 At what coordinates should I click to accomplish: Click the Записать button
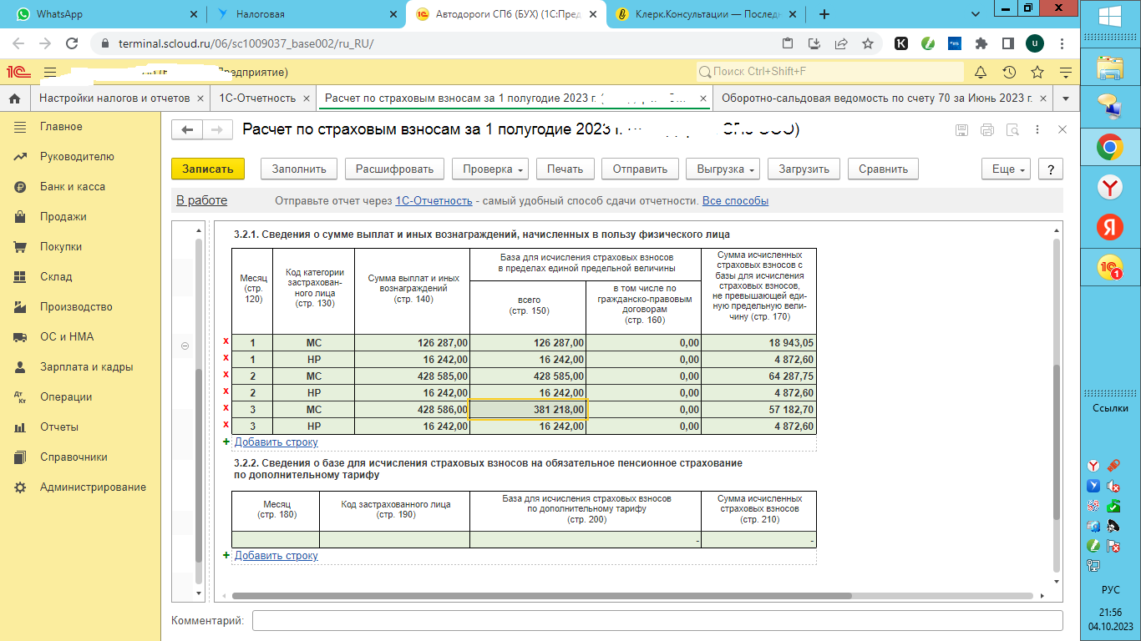tap(208, 169)
